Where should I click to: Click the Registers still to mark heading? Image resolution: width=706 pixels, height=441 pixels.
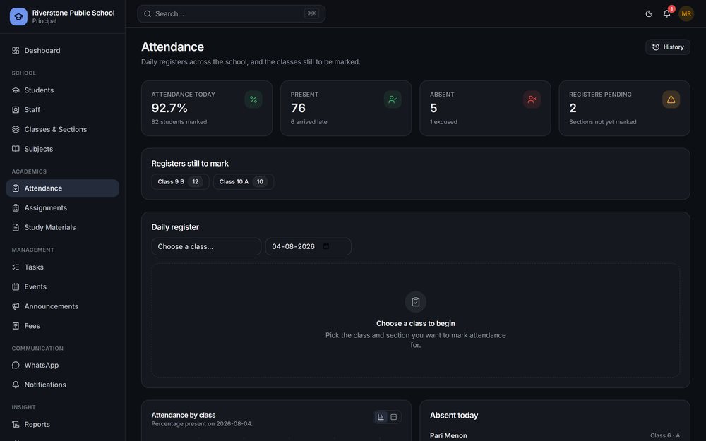point(190,164)
